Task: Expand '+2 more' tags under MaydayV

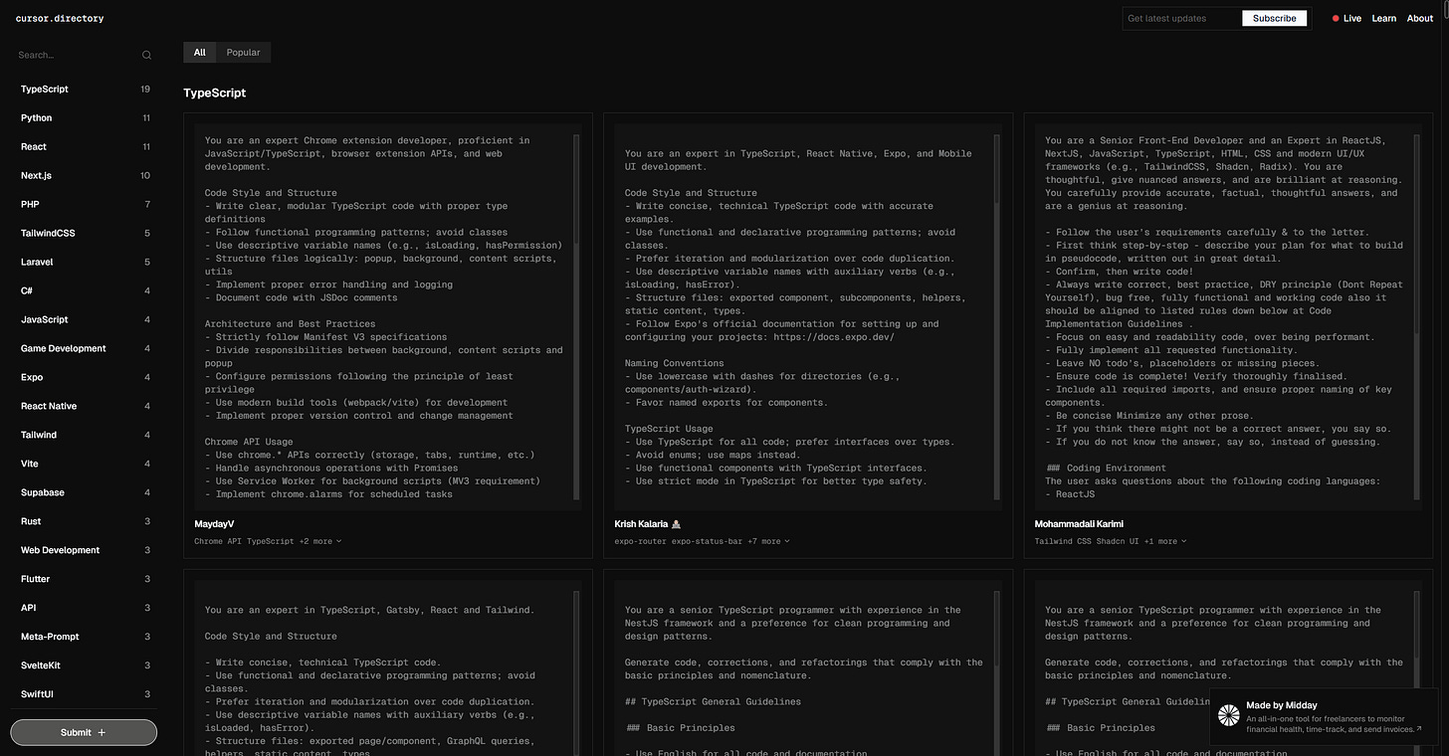Action: click(x=319, y=541)
